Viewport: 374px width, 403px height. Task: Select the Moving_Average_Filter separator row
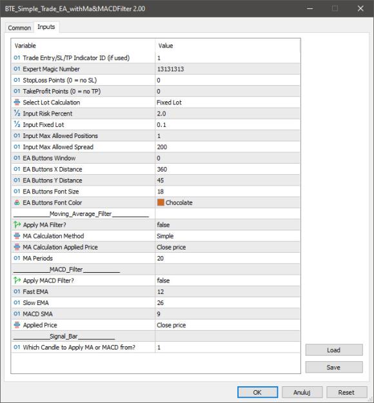click(155, 213)
